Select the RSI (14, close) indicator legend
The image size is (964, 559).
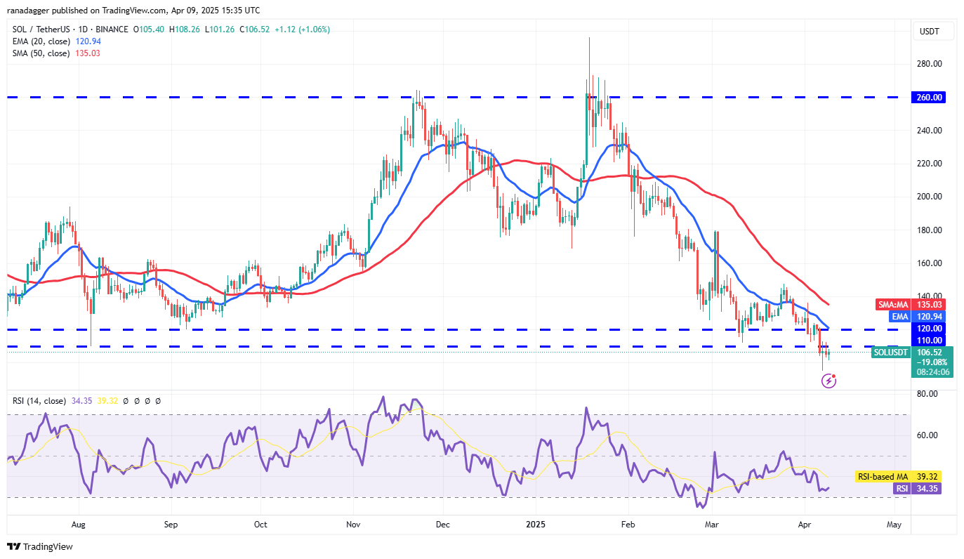39,401
